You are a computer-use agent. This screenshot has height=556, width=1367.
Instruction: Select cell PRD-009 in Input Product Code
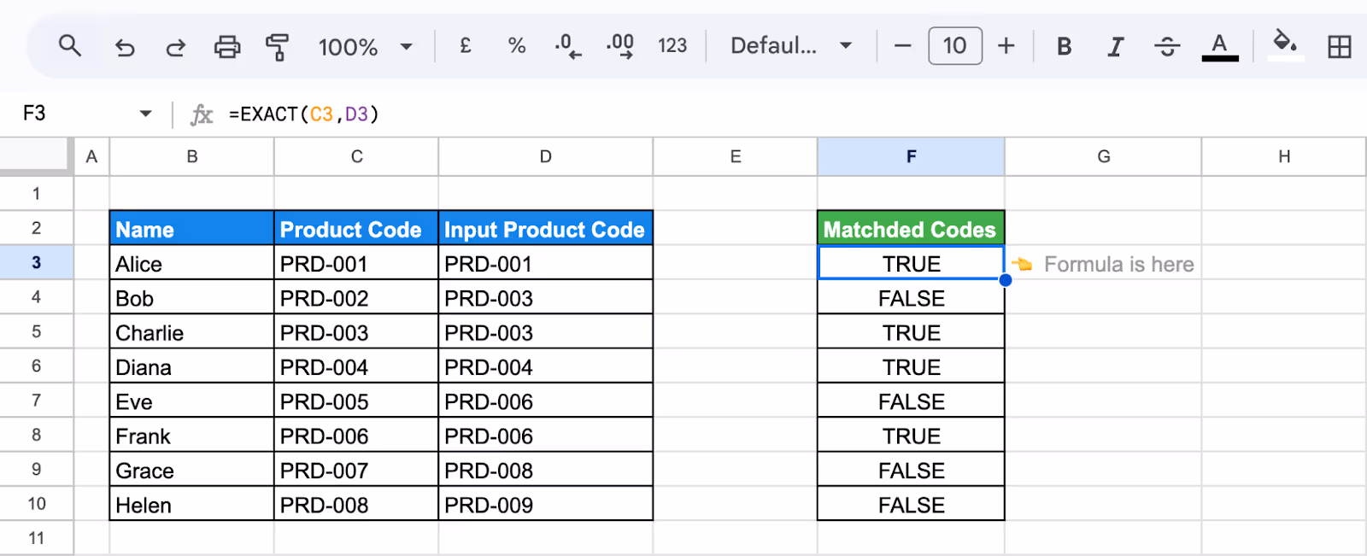tap(546, 504)
